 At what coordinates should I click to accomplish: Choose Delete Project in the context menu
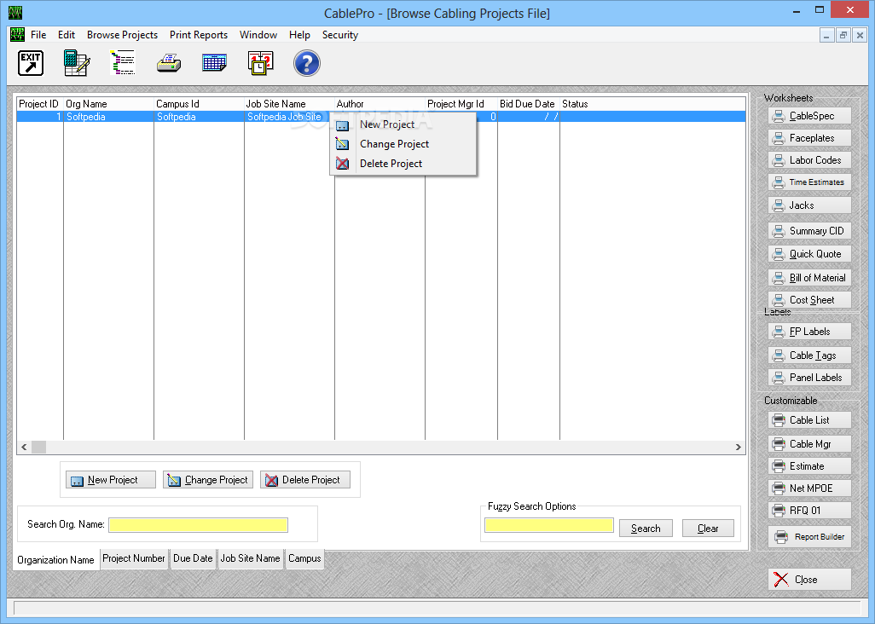[403, 164]
